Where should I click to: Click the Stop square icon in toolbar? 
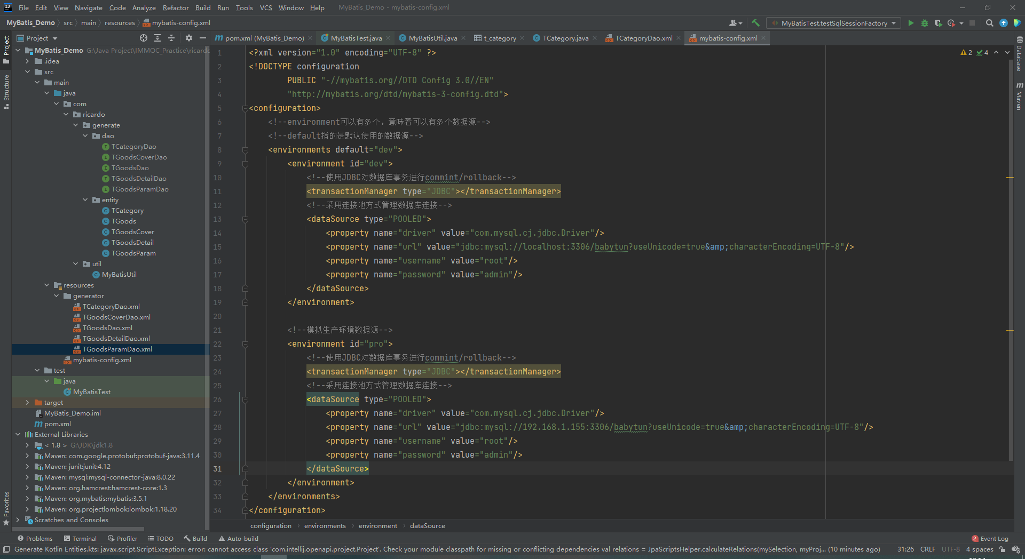972,23
